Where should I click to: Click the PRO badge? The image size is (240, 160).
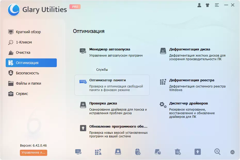pos(75,7)
